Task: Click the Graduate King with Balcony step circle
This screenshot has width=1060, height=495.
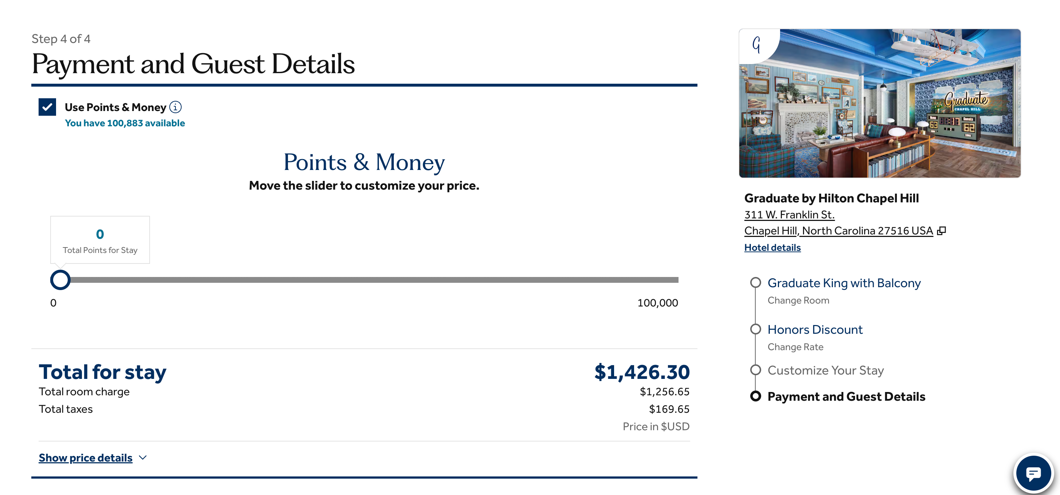Action: point(756,283)
